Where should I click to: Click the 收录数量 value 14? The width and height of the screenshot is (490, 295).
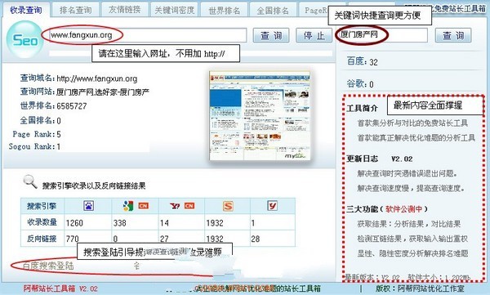(164, 223)
